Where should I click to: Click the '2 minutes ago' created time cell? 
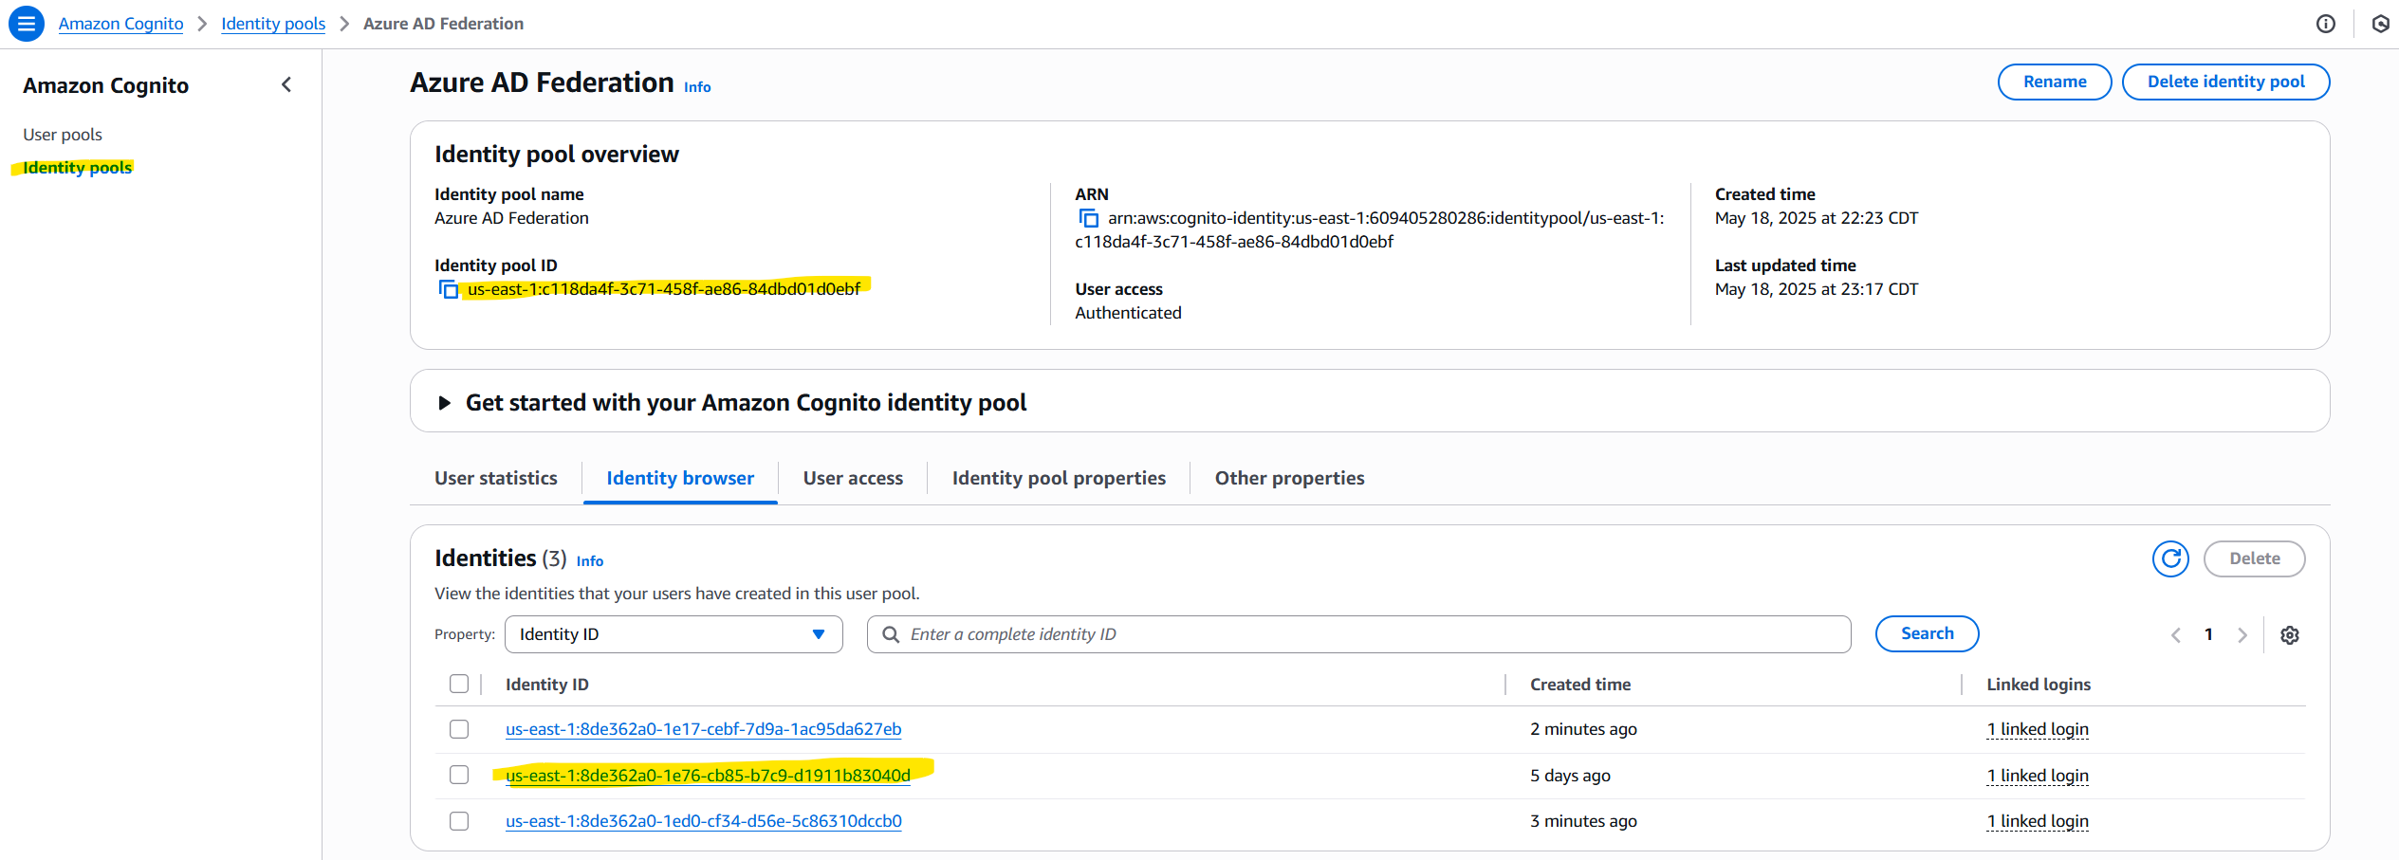1583,729
